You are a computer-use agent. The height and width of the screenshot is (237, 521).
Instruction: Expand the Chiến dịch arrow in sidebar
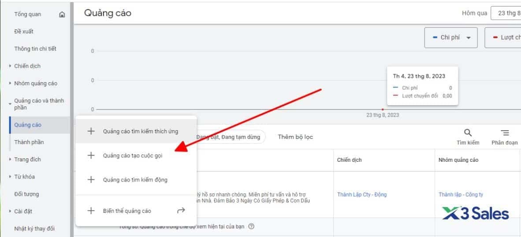pyautogui.click(x=10, y=66)
